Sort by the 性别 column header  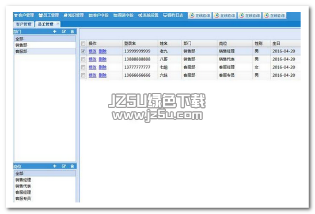tap(261, 43)
